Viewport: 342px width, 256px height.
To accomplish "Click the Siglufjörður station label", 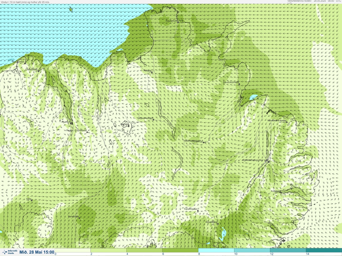I will point(18,62).
